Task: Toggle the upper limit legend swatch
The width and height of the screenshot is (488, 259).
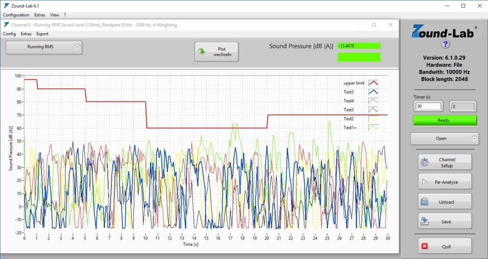Action: (x=373, y=83)
